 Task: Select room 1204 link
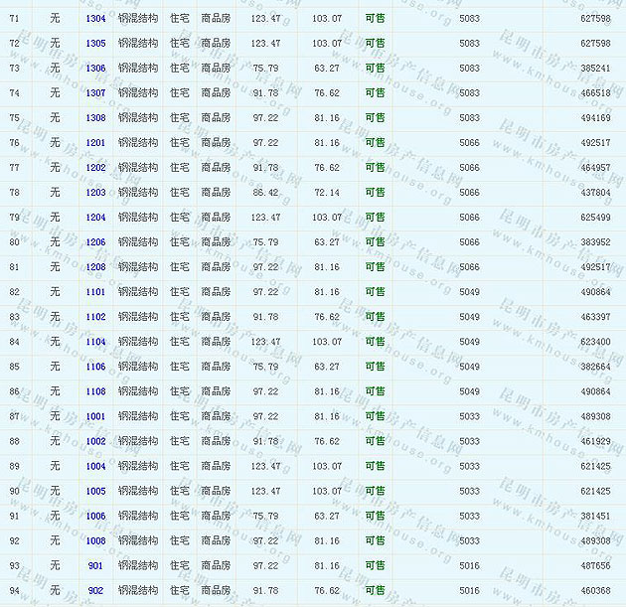[x=95, y=218]
